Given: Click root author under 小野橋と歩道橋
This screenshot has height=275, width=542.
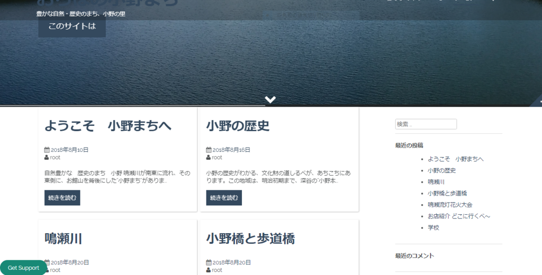Looking at the screenshot, I should [x=216, y=270].
